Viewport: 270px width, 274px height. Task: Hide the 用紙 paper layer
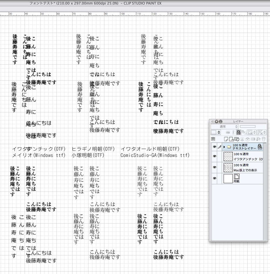(x=214, y=178)
